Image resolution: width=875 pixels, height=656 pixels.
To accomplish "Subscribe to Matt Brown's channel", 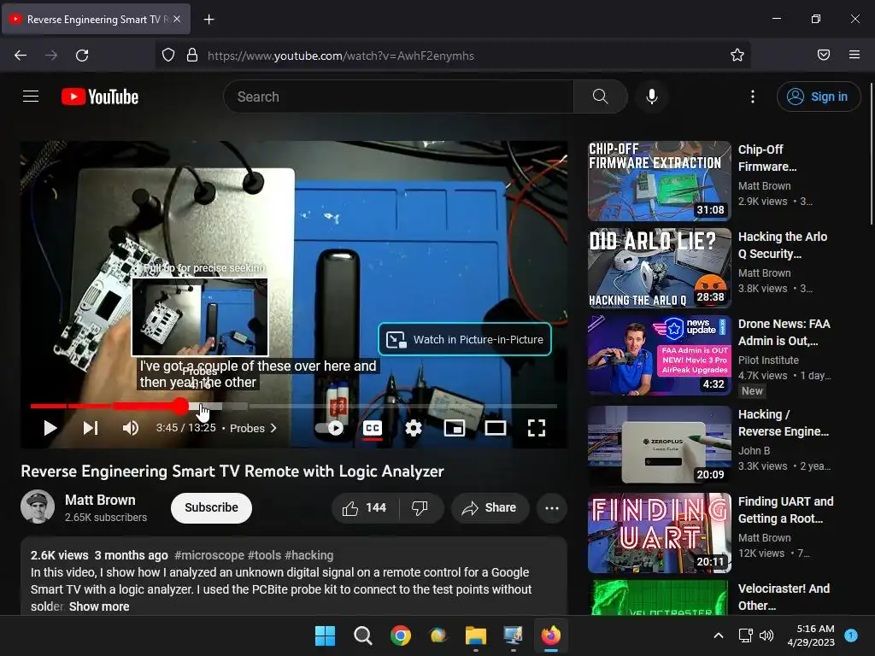I will tap(212, 507).
